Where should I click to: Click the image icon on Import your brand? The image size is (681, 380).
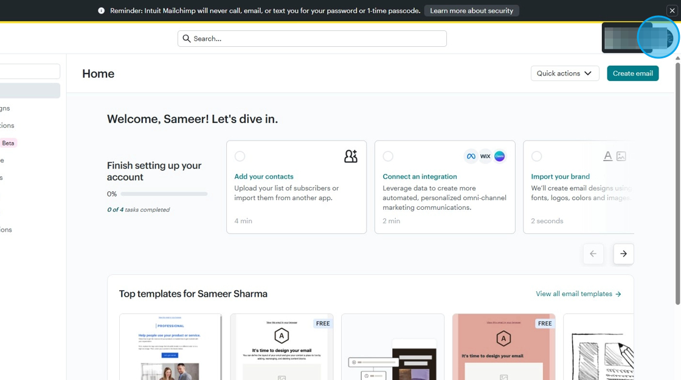pyautogui.click(x=621, y=156)
